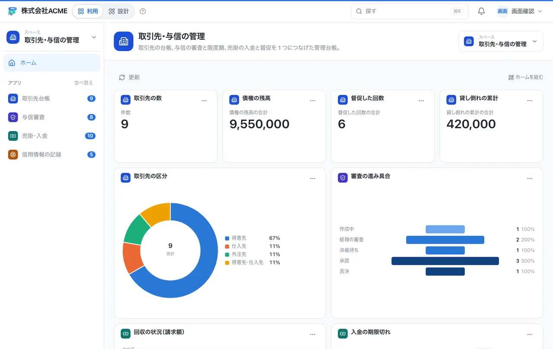The height and width of the screenshot is (349, 553).
Task: Open 取引先台帳 app from sidebar
Action: 52,98
